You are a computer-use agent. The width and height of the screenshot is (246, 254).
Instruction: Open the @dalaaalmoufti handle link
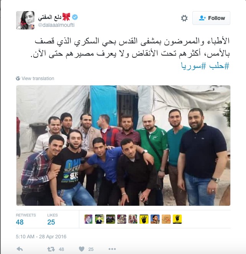(x=56, y=25)
